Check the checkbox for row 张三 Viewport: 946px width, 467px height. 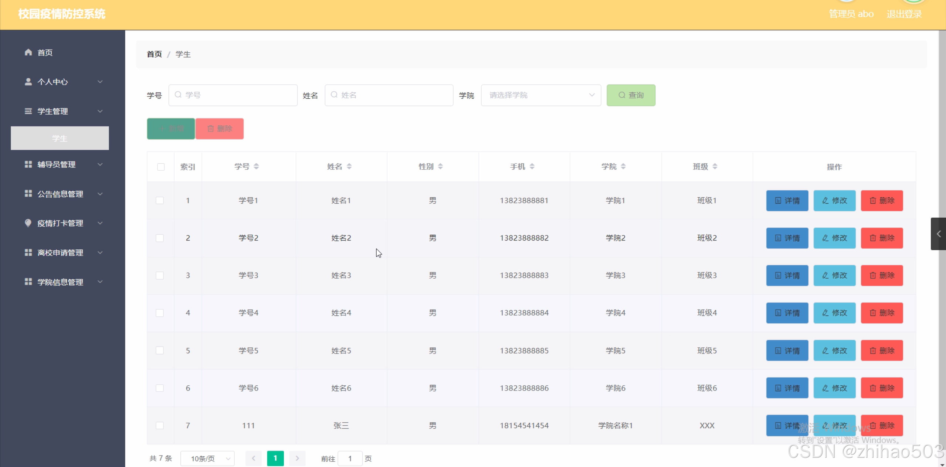(x=160, y=426)
